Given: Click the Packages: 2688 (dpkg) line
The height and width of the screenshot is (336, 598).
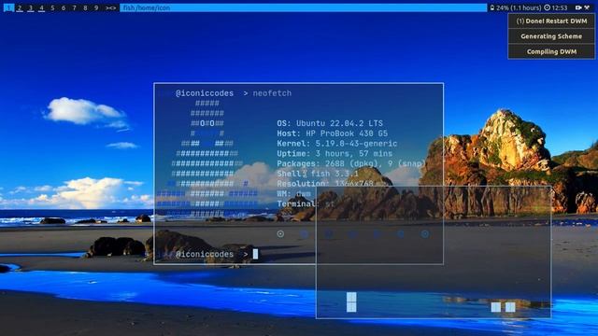Looking at the screenshot, I should [x=351, y=163].
